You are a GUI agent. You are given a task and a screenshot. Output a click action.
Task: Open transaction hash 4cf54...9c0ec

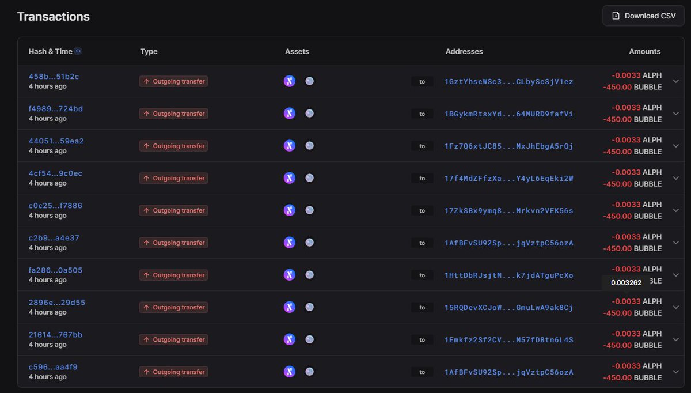coord(55,173)
